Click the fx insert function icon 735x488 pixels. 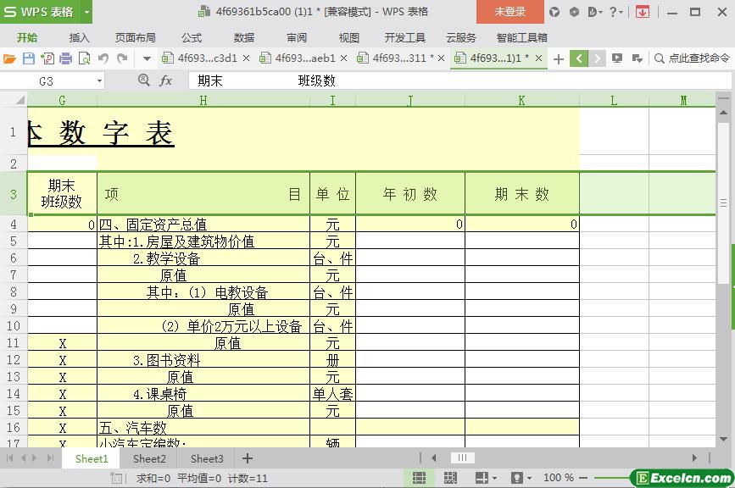point(166,80)
